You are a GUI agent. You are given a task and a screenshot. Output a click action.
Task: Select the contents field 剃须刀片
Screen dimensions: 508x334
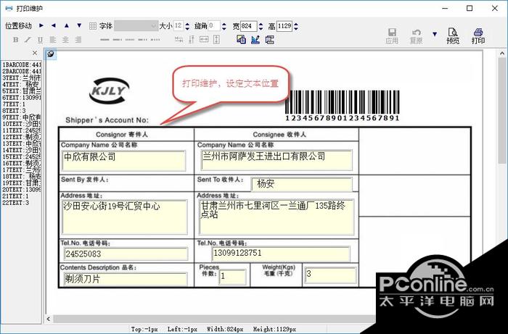pyautogui.click(x=126, y=279)
